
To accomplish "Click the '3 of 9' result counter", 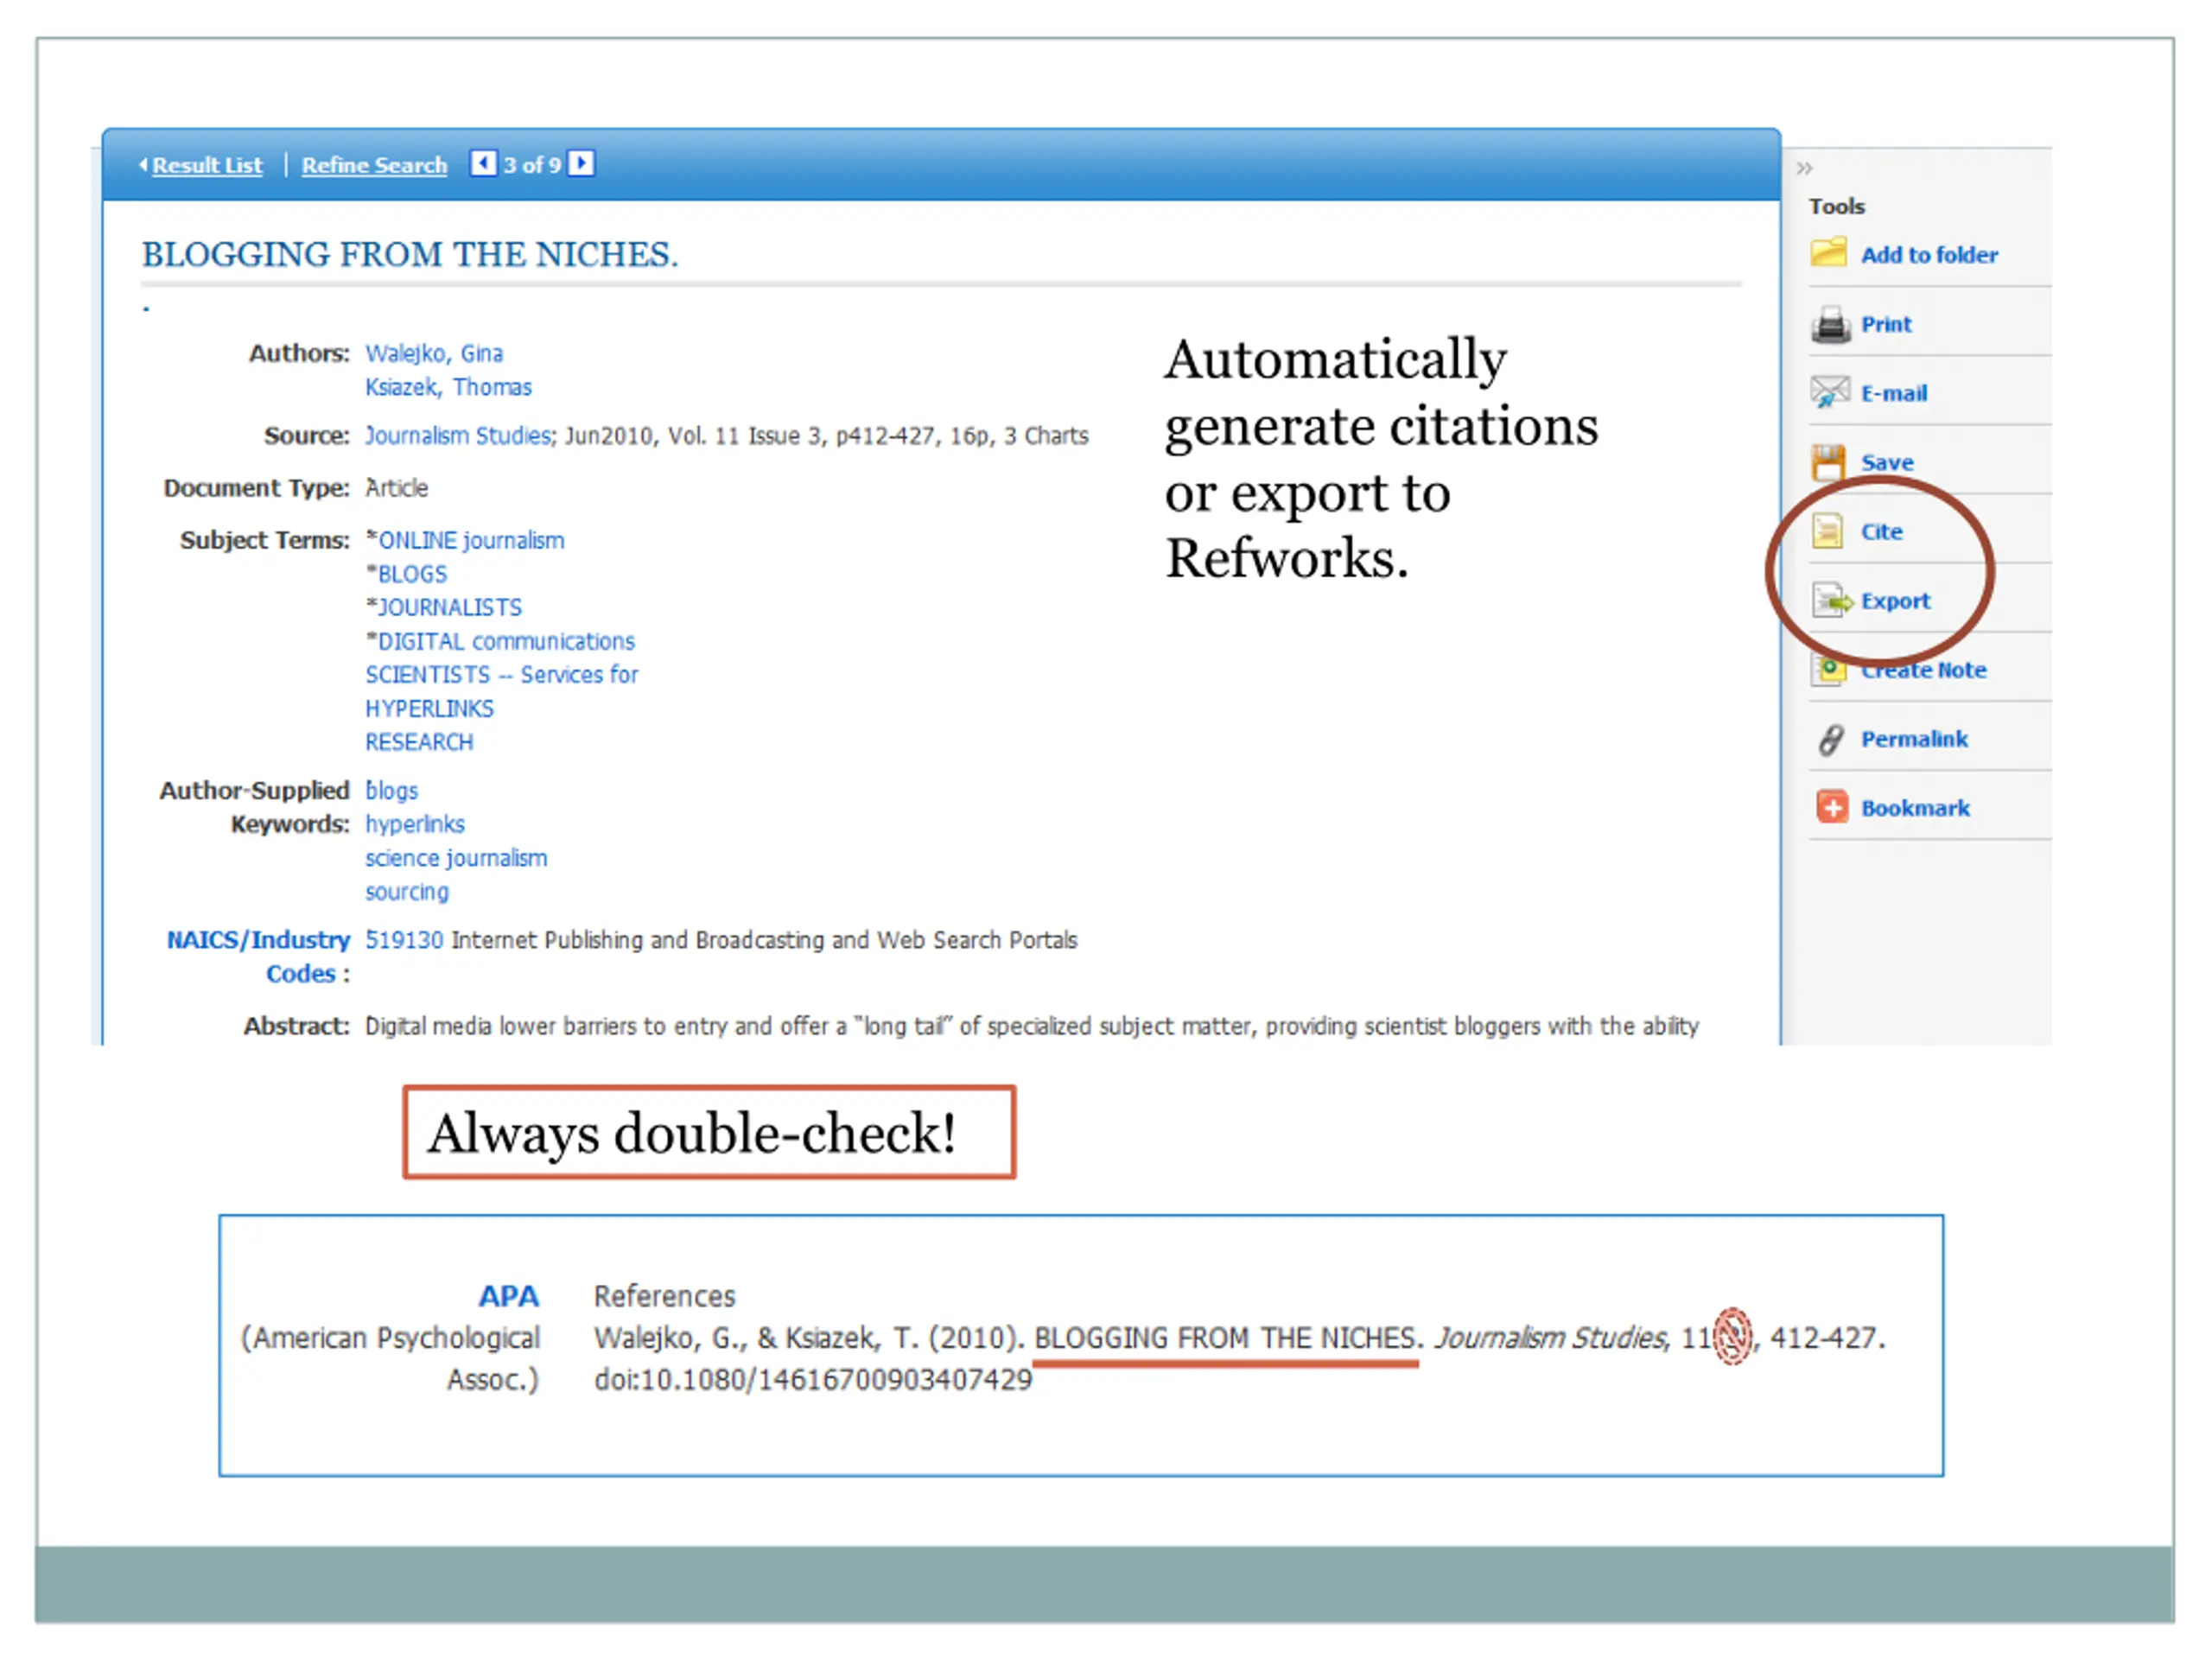I will click(x=531, y=165).
